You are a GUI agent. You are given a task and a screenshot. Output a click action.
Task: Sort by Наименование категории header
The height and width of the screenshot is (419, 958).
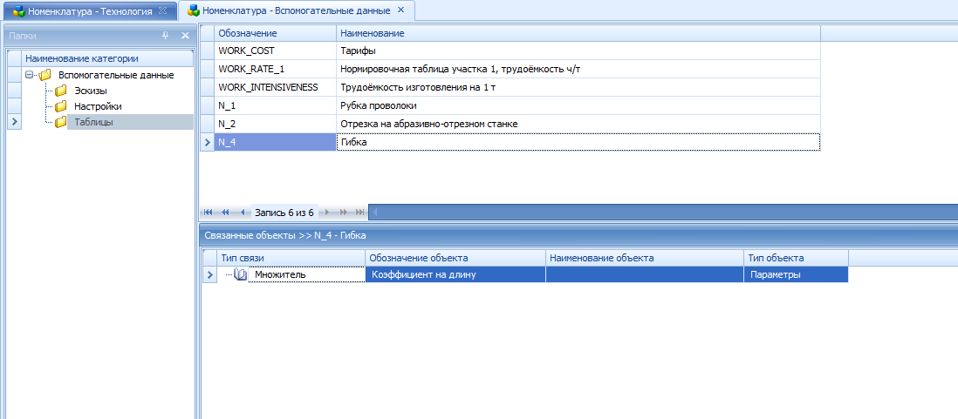107,58
